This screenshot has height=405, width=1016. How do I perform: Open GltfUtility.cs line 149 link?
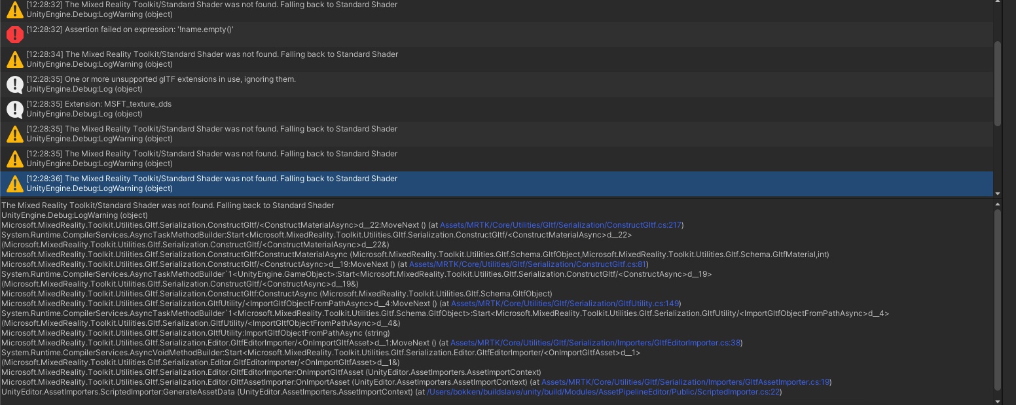(566, 303)
